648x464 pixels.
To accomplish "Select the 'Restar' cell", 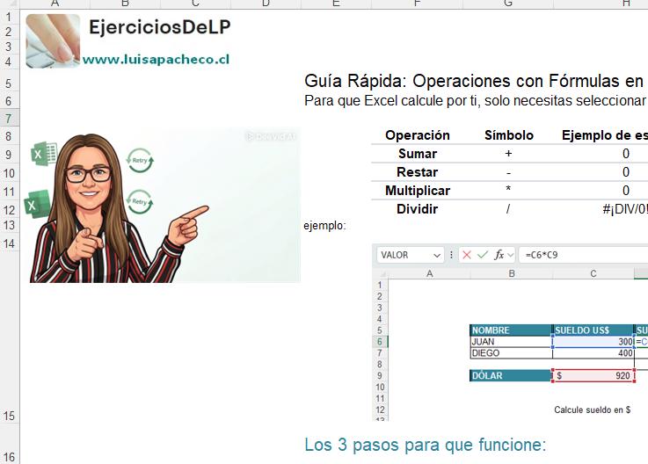I will point(418,172).
